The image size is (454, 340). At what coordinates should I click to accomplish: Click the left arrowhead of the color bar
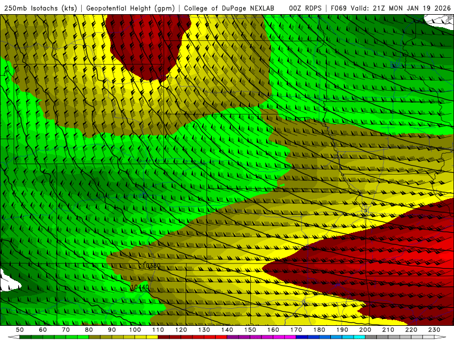[x=14, y=337]
